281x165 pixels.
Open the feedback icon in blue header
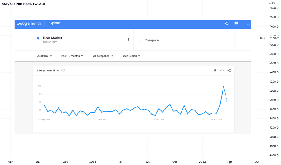(x=236, y=23)
